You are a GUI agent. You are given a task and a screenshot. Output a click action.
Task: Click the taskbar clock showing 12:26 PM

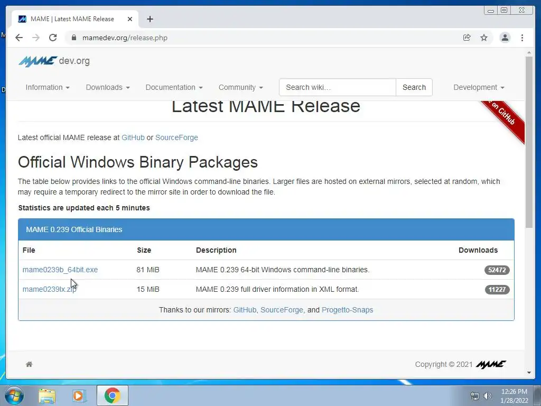(x=514, y=396)
